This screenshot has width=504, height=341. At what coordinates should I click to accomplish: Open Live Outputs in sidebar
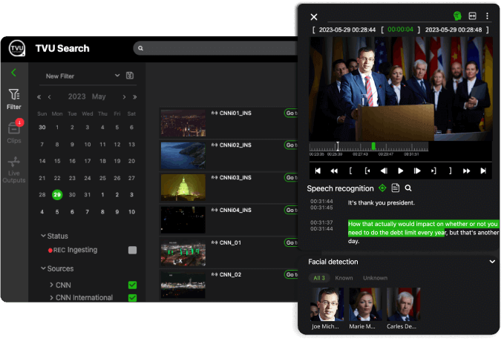14,170
